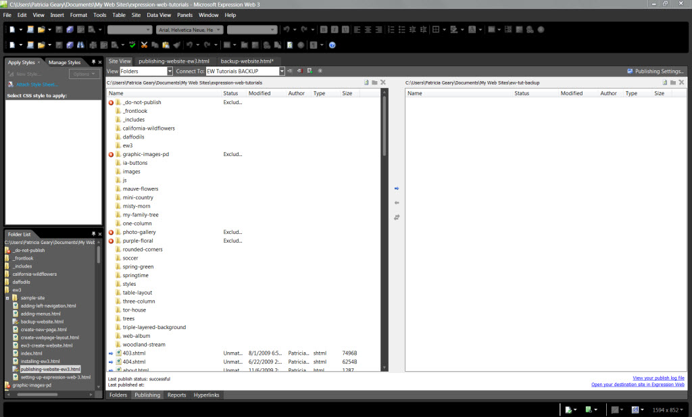The height and width of the screenshot is (417, 692).
Task: Run spell check with ABC checkmark icon
Action: tap(132, 45)
